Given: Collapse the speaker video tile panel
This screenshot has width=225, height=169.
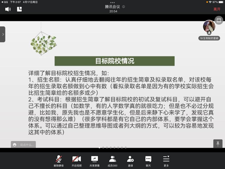Looking at the screenshot, I should click(218, 21).
